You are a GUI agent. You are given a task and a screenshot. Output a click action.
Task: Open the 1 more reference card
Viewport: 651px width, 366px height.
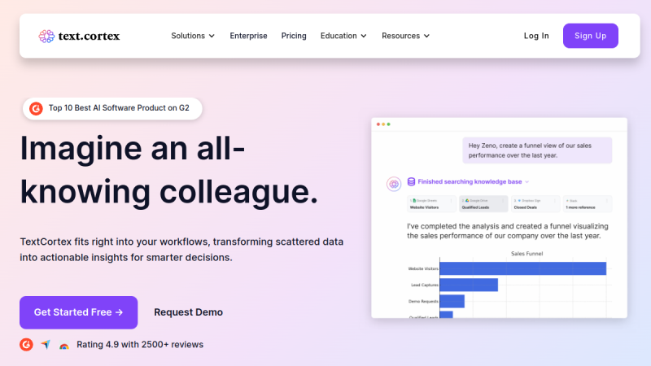coord(587,204)
